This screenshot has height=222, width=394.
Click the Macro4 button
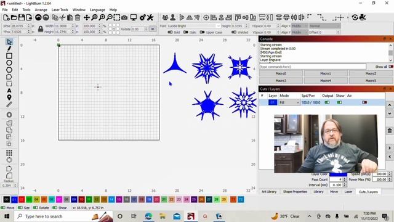[x=326, y=81]
